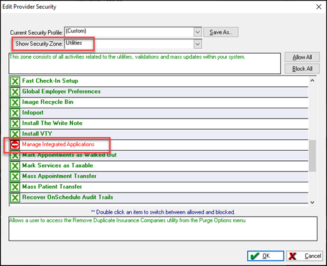Click the Block All button
327x266 pixels.
click(302, 68)
